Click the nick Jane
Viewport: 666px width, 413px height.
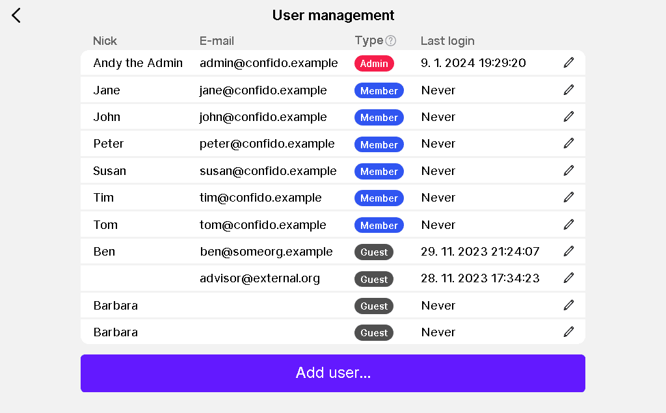107,90
